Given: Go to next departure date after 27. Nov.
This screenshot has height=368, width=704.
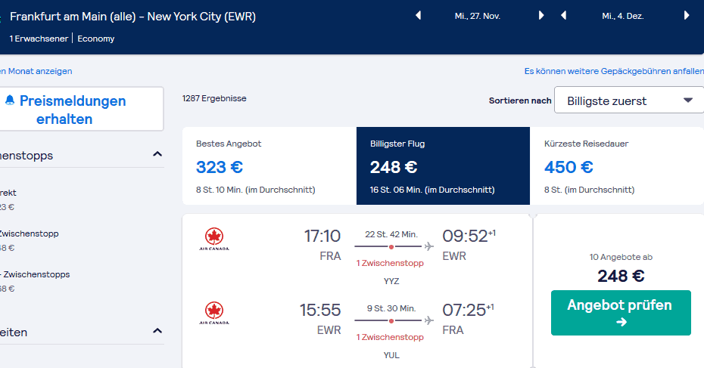Looking at the screenshot, I should pos(541,16).
